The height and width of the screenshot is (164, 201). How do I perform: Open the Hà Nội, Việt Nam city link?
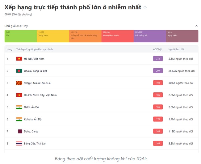[x=34, y=59]
